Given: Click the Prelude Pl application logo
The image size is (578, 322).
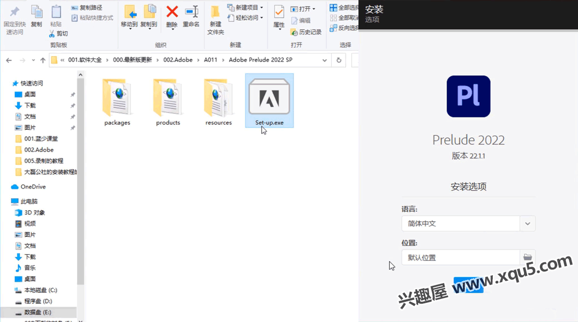Looking at the screenshot, I should 468,96.
